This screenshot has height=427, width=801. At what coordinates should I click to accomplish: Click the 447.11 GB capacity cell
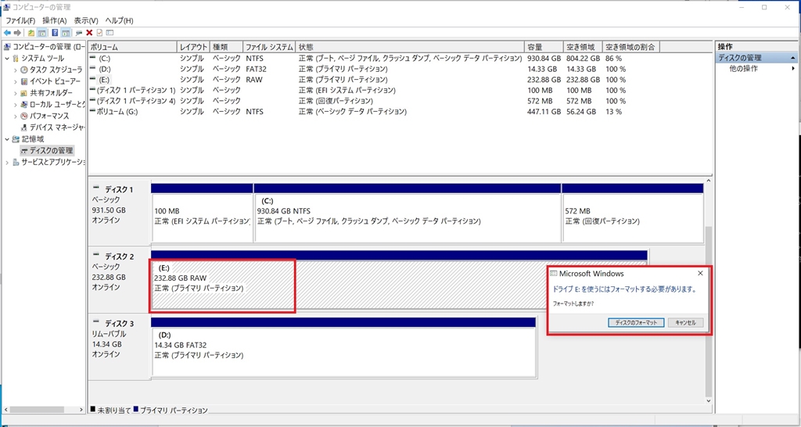click(x=544, y=111)
